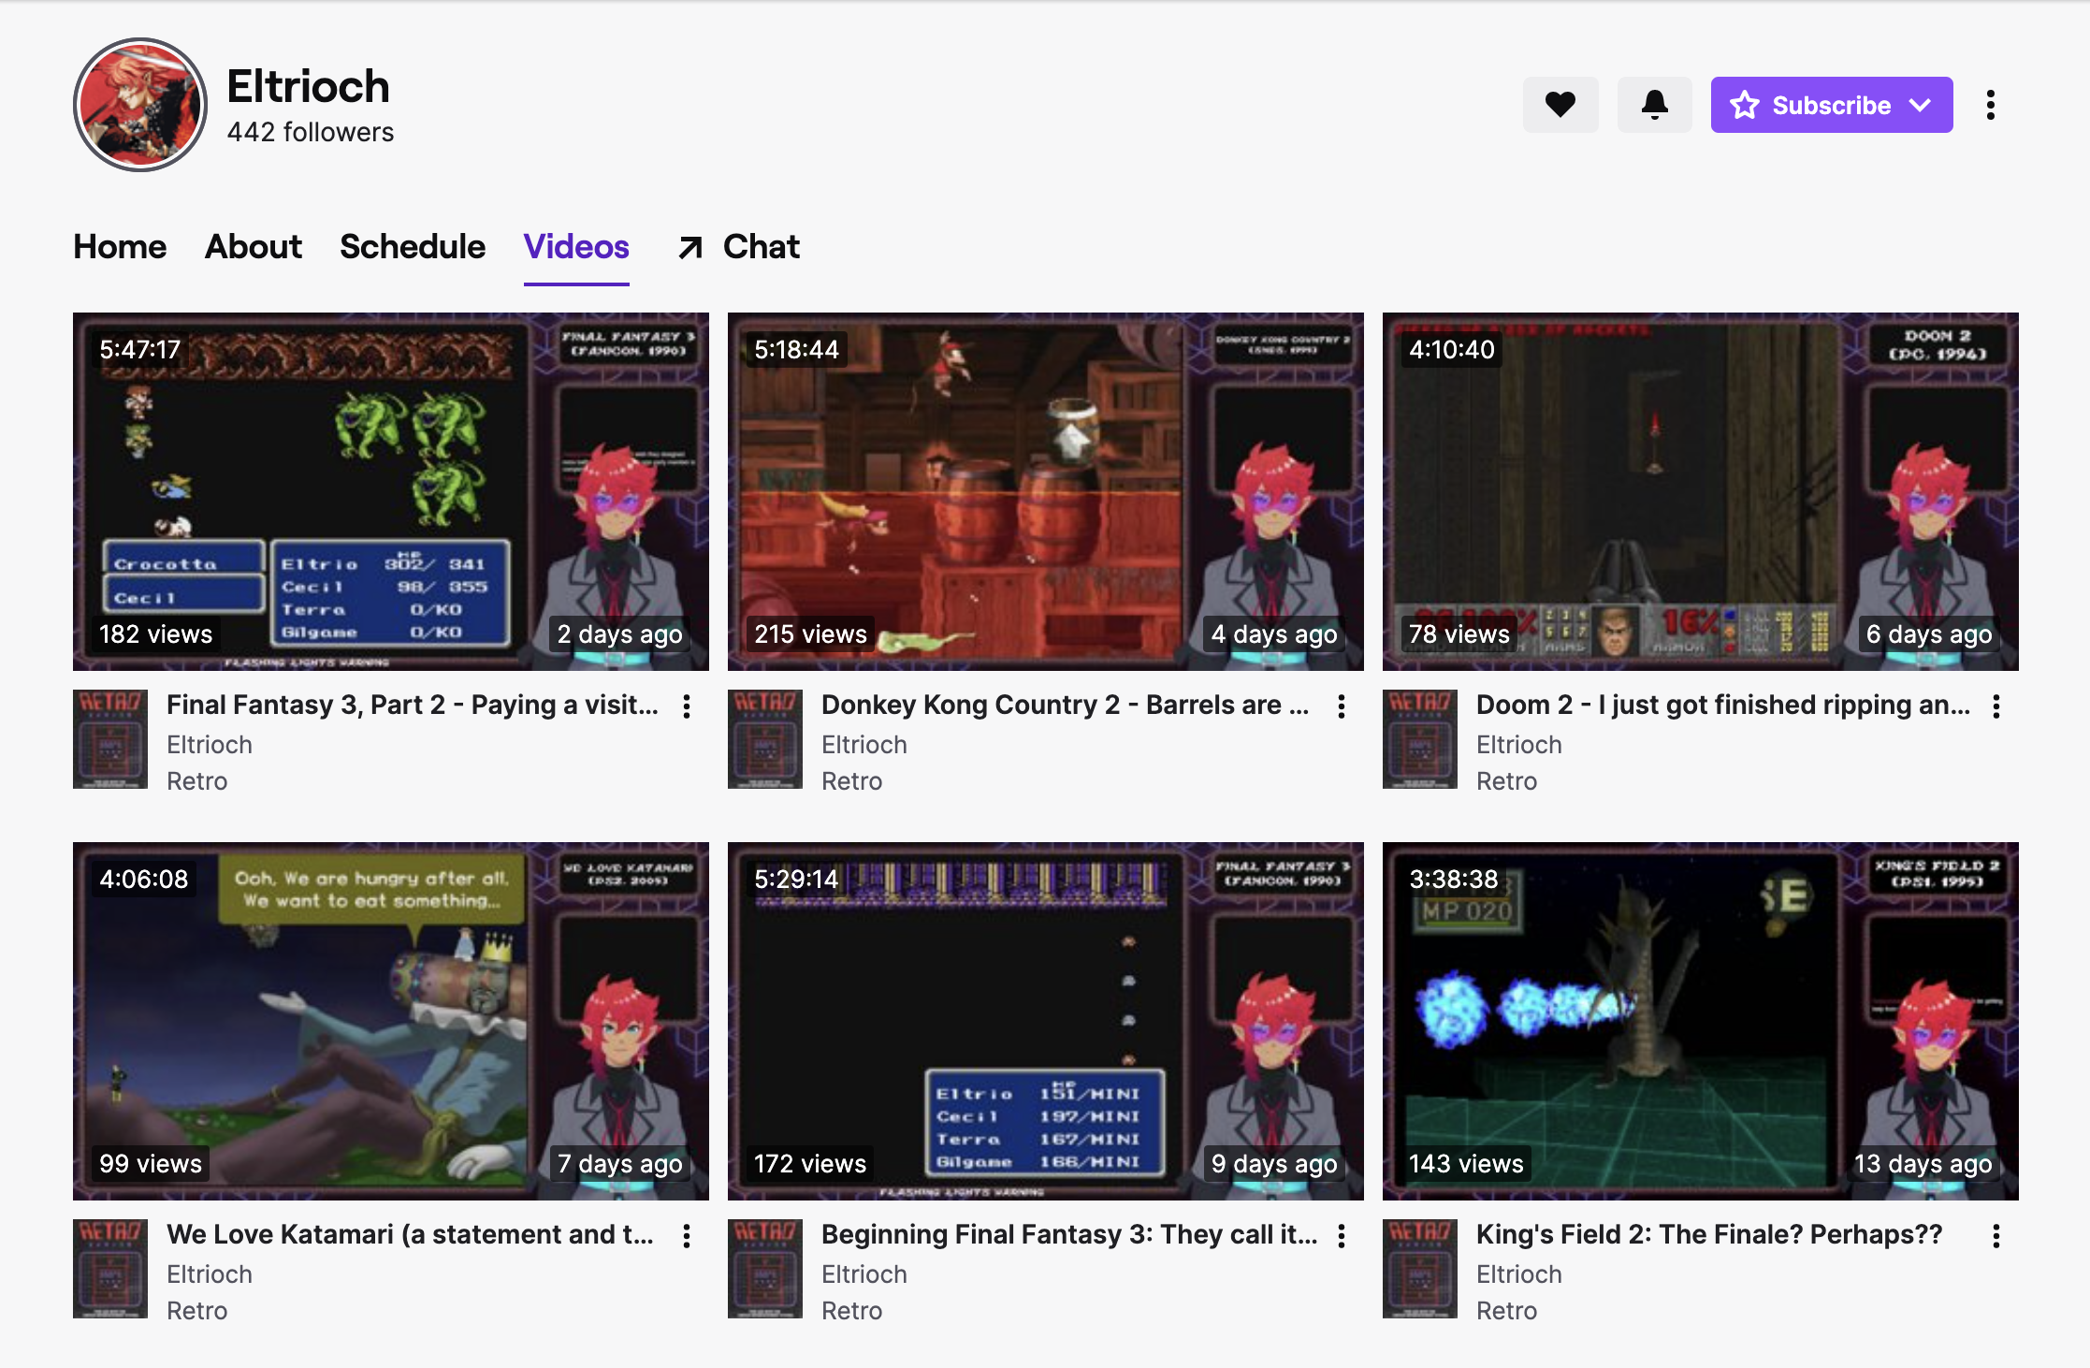Viewport: 2090px width, 1368px height.
Task: Click Retro category under Donkey Kong Country 2
Action: click(852, 781)
